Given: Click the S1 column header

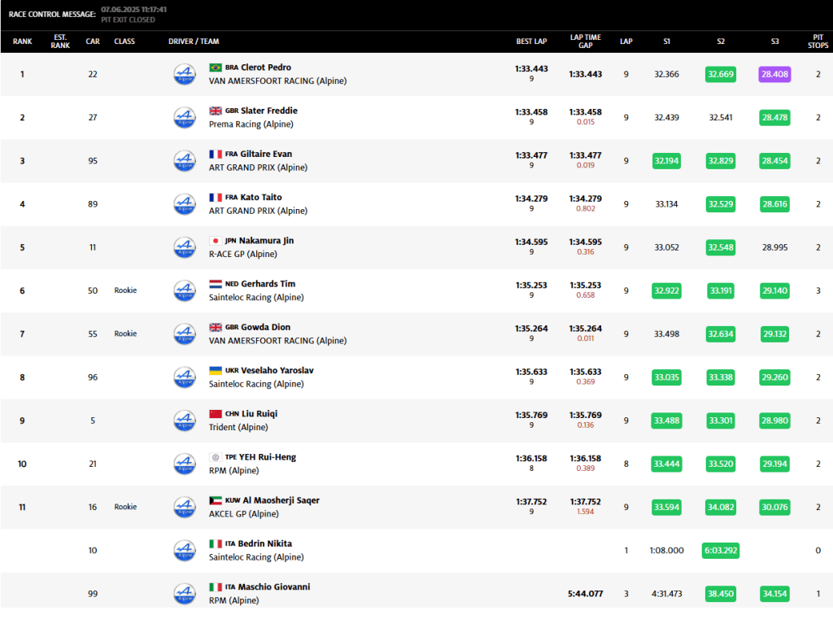Looking at the screenshot, I should pyautogui.click(x=667, y=41).
